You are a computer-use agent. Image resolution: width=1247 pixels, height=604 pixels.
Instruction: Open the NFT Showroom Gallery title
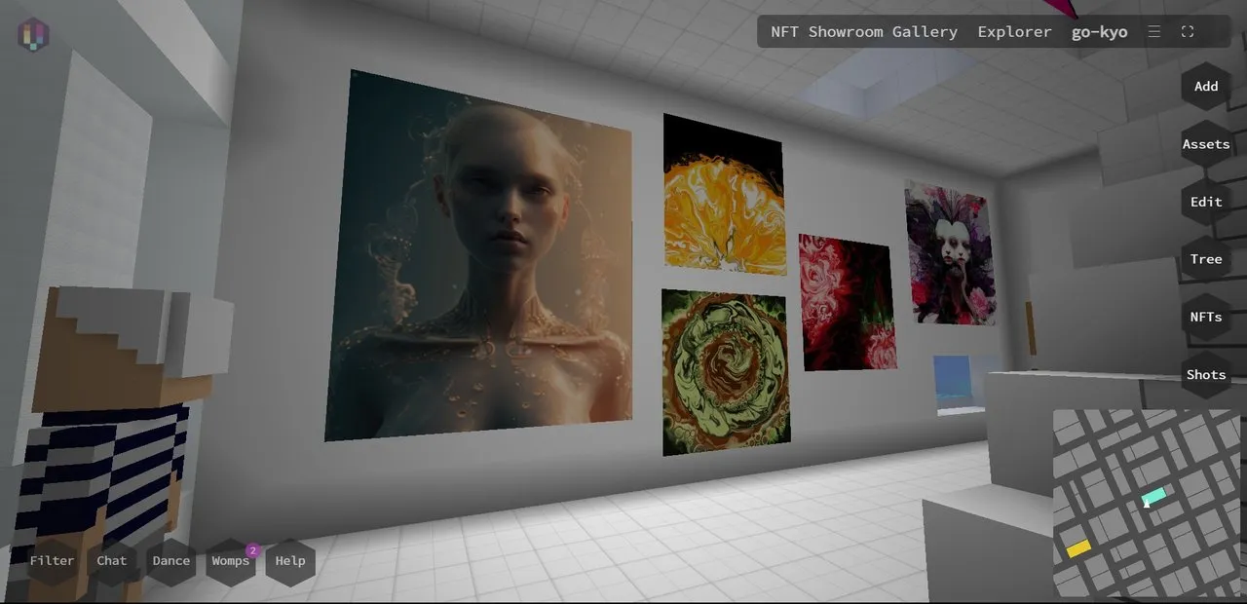click(x=864, y=32)
